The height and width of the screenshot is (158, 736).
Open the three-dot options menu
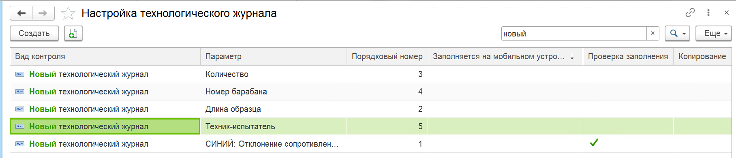708,13
